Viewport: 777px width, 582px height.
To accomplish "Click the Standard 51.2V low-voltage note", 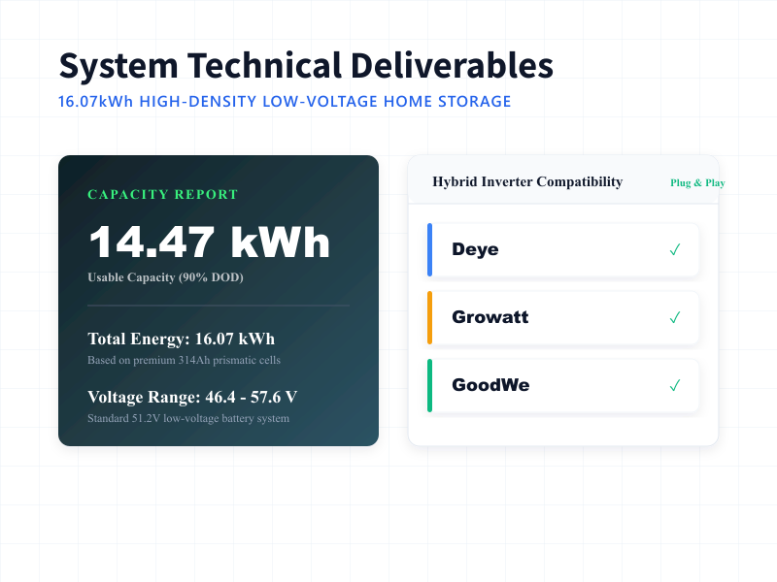I will 188,419.
